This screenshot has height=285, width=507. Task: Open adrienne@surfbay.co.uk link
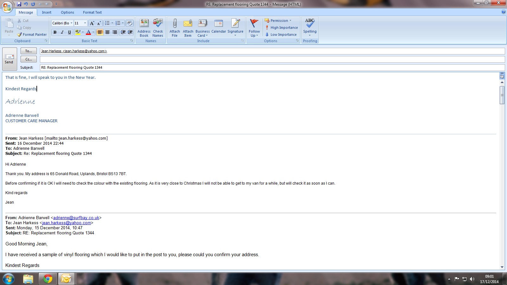(x=76, y=218)
